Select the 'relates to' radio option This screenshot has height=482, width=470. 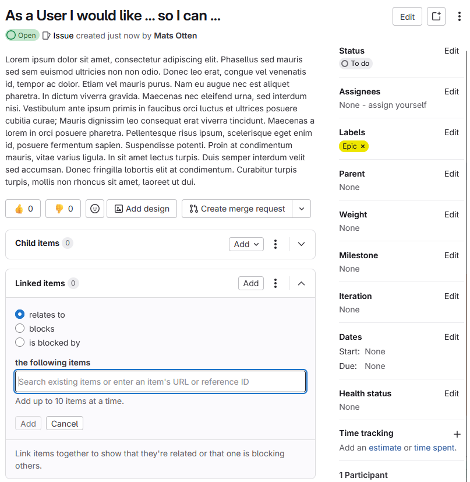20,315
